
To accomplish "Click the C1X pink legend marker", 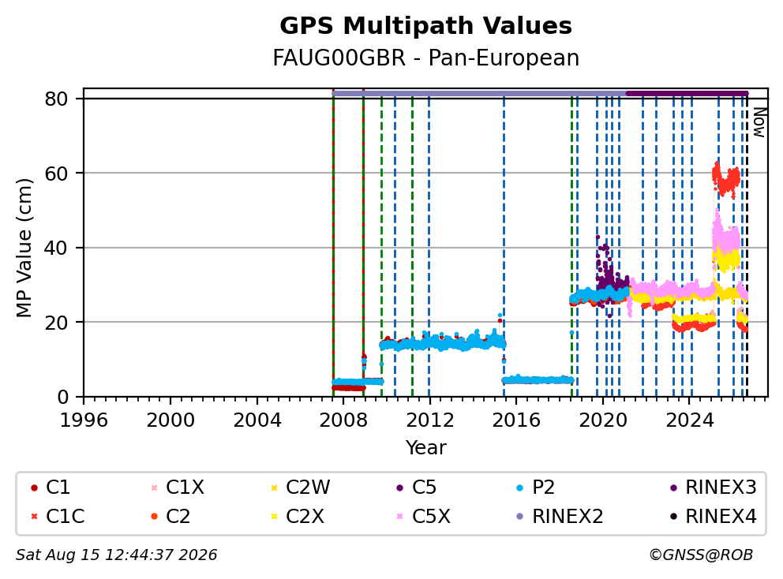I will (x=154, y=487).
